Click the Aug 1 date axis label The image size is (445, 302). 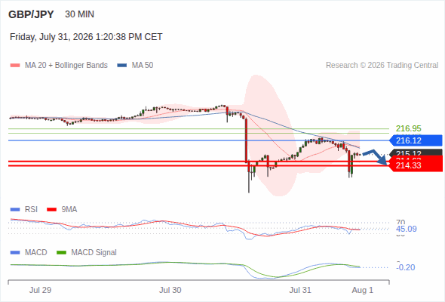coord(363,290)
